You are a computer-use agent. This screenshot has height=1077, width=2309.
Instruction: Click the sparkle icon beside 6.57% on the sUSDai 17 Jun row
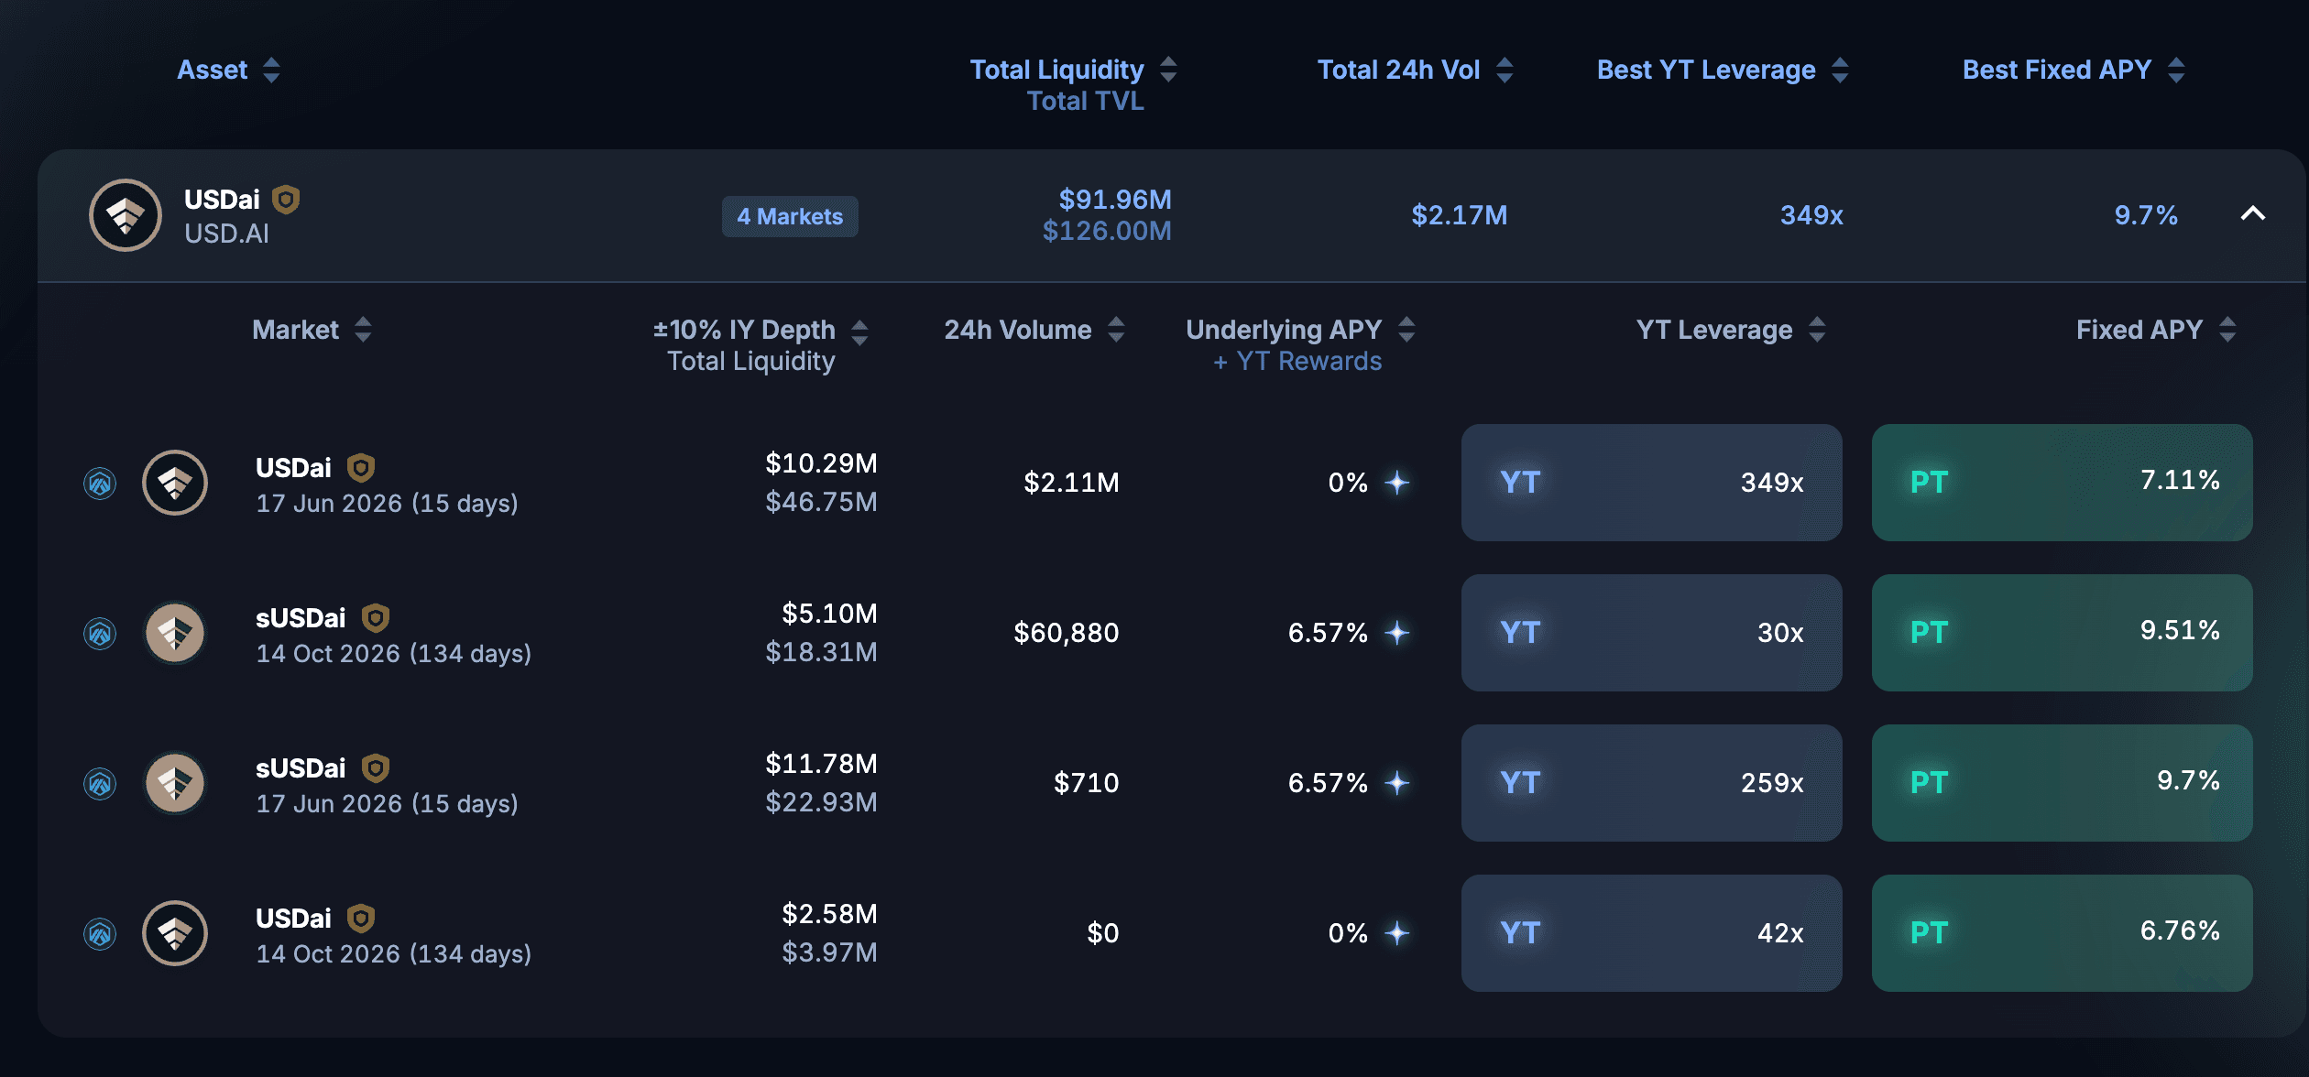(x=1396, y=783)
